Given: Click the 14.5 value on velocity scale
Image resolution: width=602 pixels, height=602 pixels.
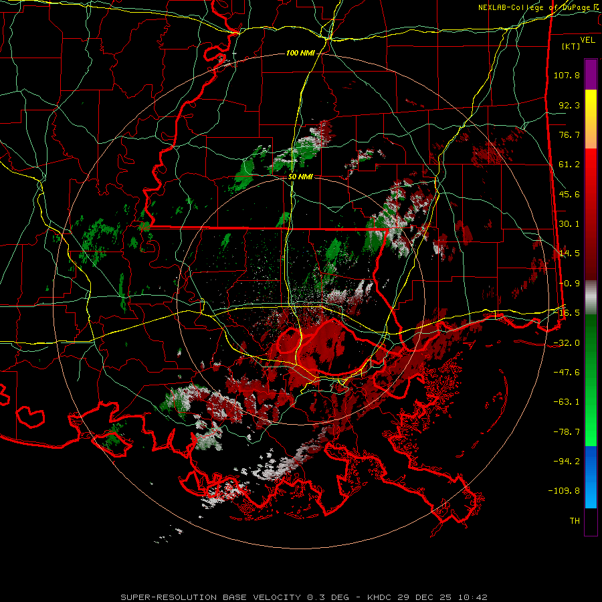Looking at the screenshot, I should 569,254.
